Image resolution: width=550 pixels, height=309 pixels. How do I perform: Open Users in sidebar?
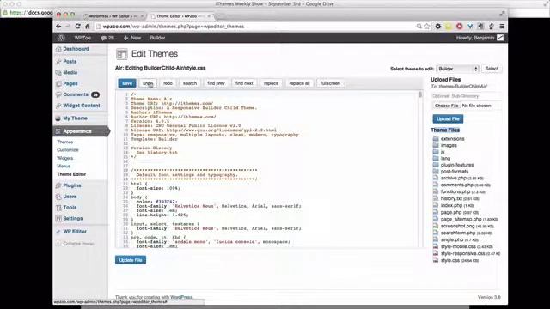point(70,197)
